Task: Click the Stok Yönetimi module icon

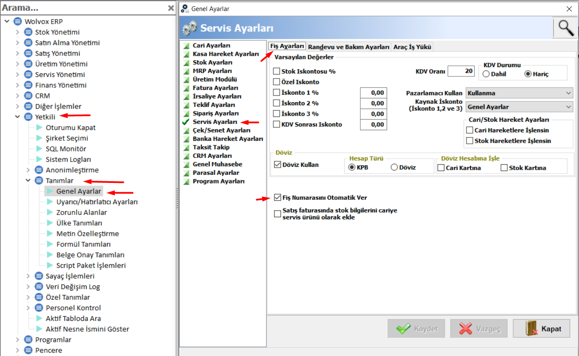Action: (x=28, y=32)
